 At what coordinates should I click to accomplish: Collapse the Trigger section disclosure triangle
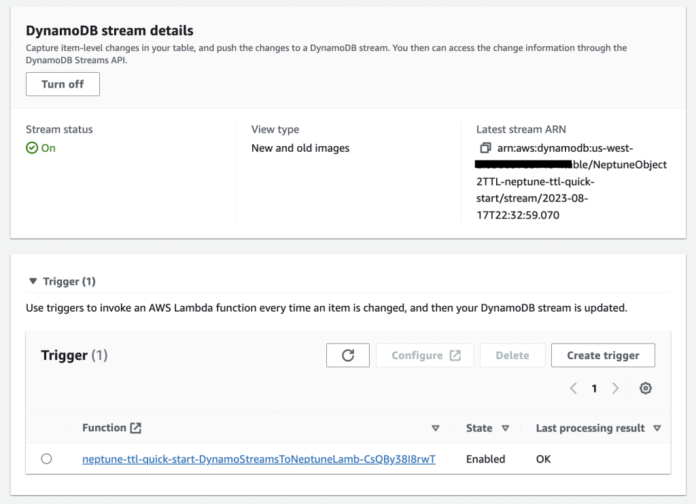coord(33,280)
